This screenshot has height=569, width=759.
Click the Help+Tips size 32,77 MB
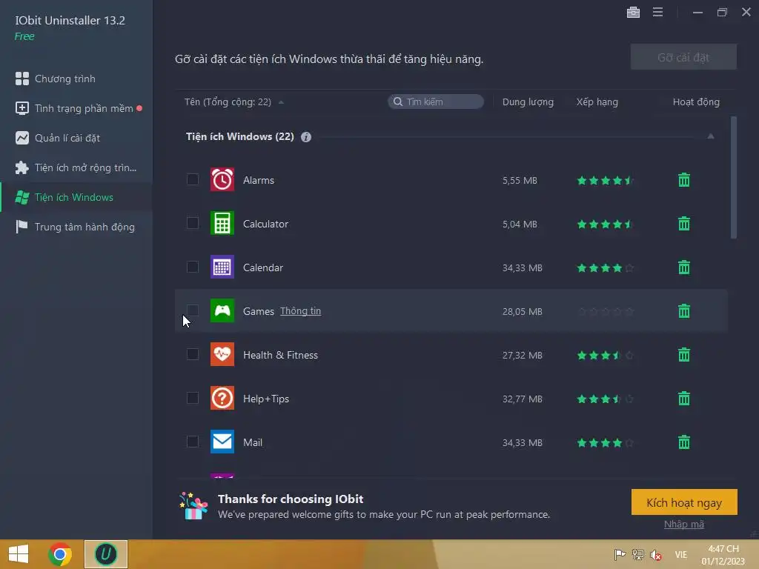point(522,399)
